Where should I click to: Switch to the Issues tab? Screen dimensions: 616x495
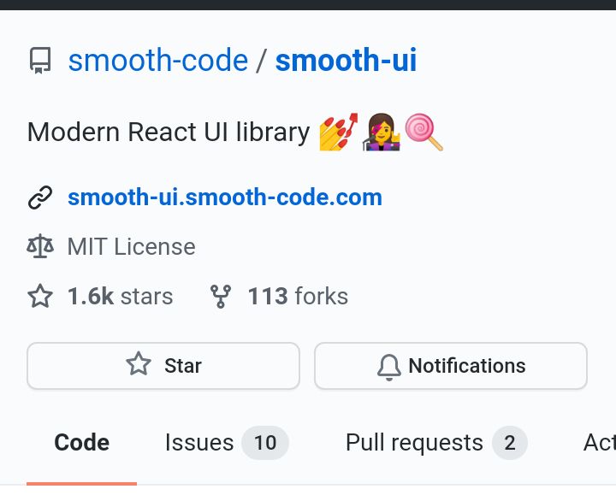tap(226, 443)
